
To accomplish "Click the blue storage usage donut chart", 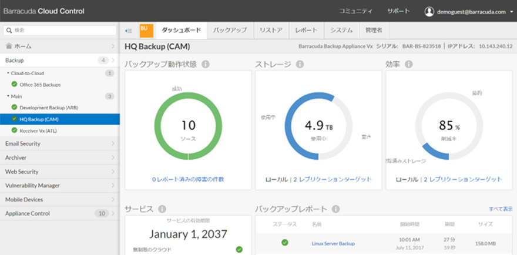I will [x=318, y=126].
